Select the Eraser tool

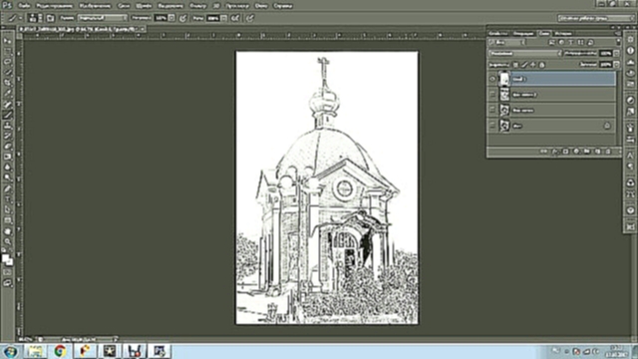[7, 147]
